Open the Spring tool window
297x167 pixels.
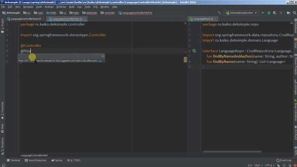point(57,161)
